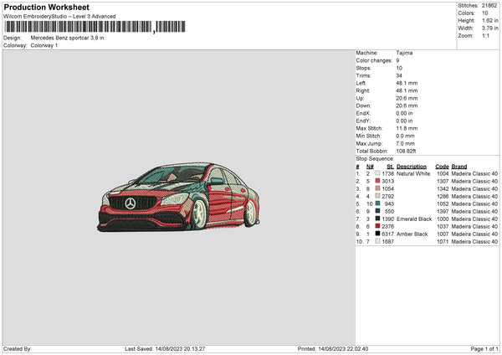Viewport: 502px width, 355px height.
Task: Click the Code column header
Action: point(442,167)
